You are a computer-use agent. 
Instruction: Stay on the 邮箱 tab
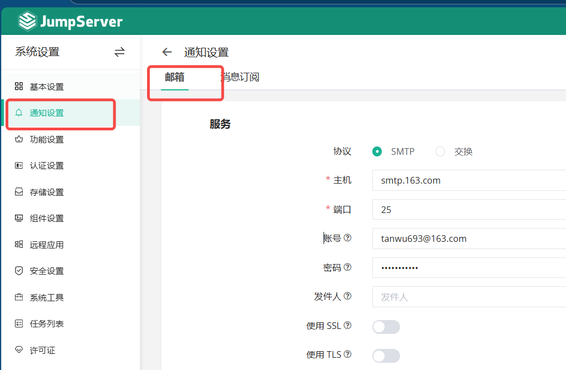[x=174, y=77]
